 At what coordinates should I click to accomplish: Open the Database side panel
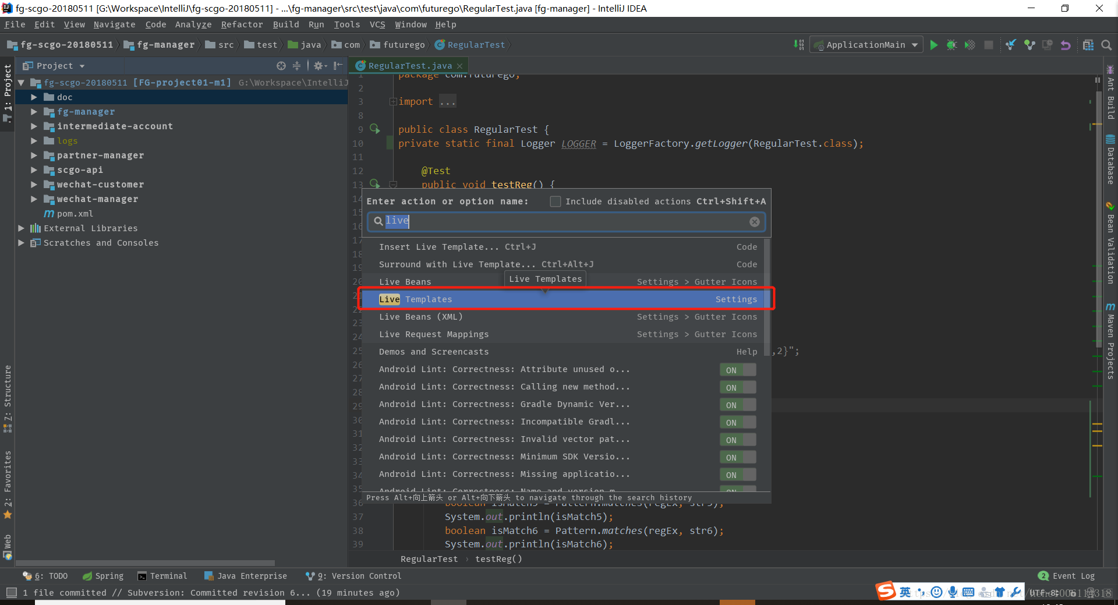pyautogui.click(x=1110, y=160)
